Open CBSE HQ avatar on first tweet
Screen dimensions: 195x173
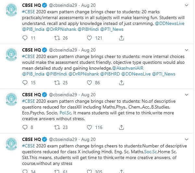[11, 10]
